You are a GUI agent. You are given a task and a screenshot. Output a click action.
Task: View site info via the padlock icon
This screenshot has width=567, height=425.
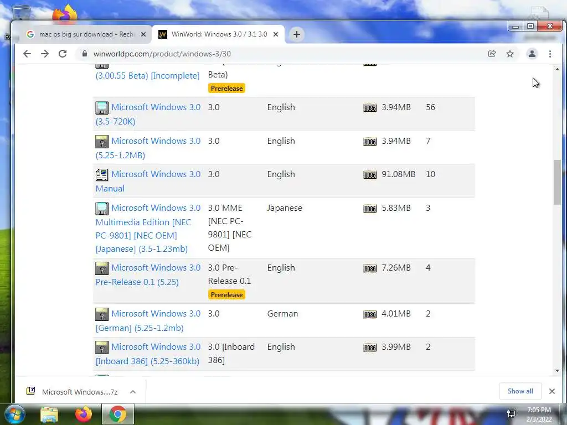point(85,54)
